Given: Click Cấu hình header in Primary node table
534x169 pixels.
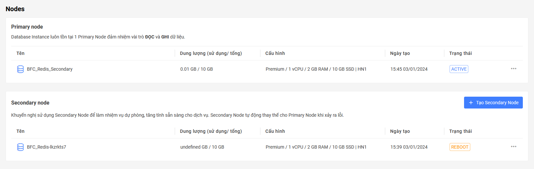Looking at the screenshot, I should pos(275,53).
